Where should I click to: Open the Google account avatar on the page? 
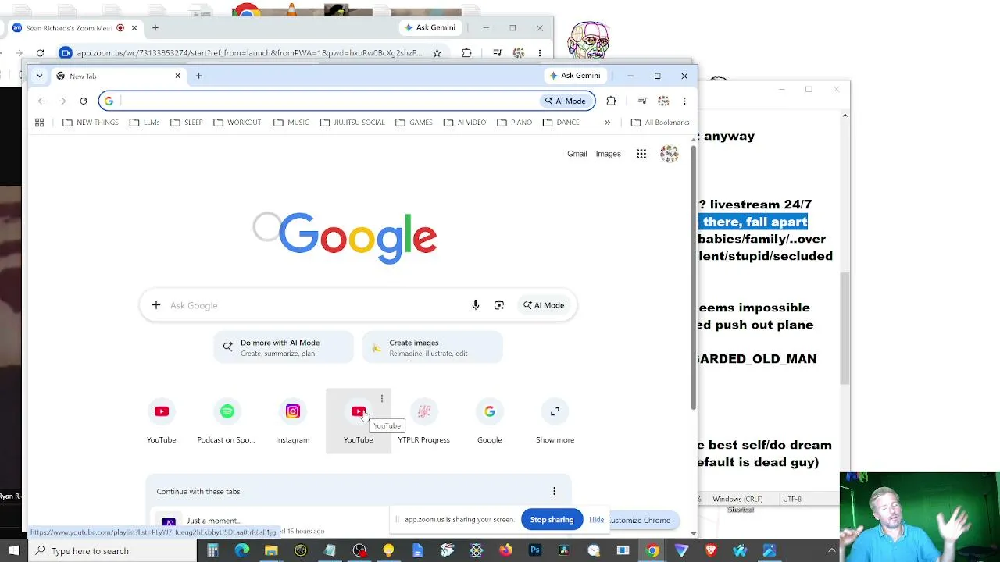click(670, 154)
